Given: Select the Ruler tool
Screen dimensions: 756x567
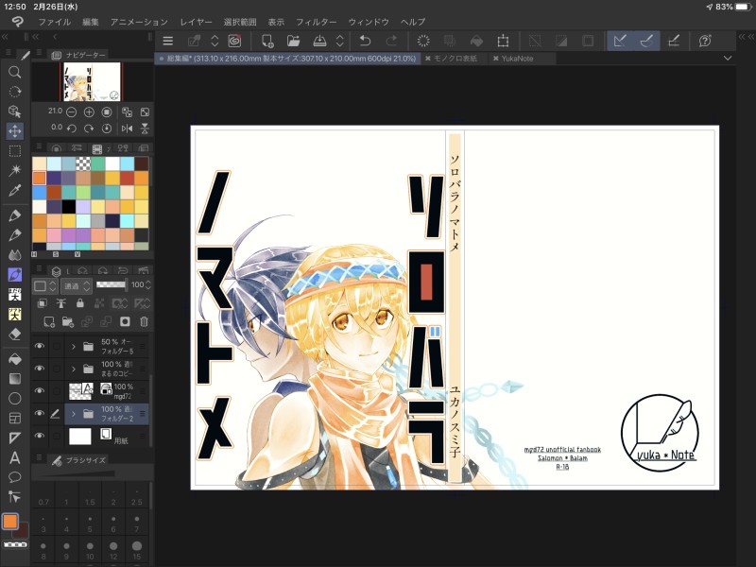Looking at the screenshot, I should click(x=14, y=438).
